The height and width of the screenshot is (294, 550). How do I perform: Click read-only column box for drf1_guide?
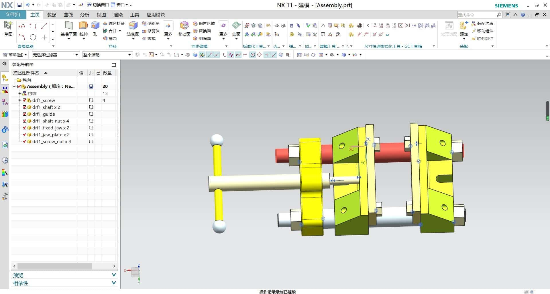(91, 114)
